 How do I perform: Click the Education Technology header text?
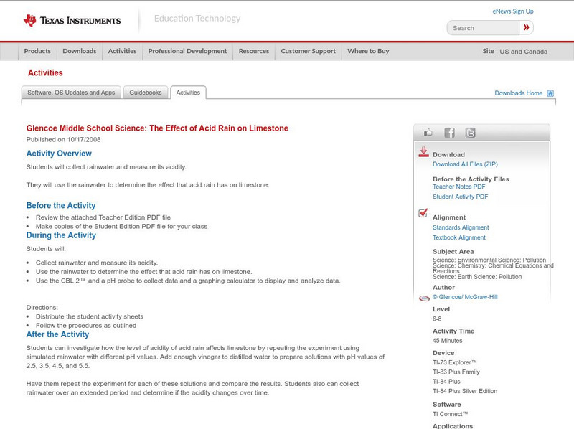pos(197,19)
